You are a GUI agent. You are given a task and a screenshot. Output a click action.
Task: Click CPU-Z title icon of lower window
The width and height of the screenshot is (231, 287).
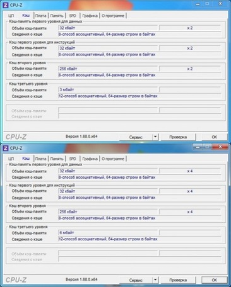(6, 148)
